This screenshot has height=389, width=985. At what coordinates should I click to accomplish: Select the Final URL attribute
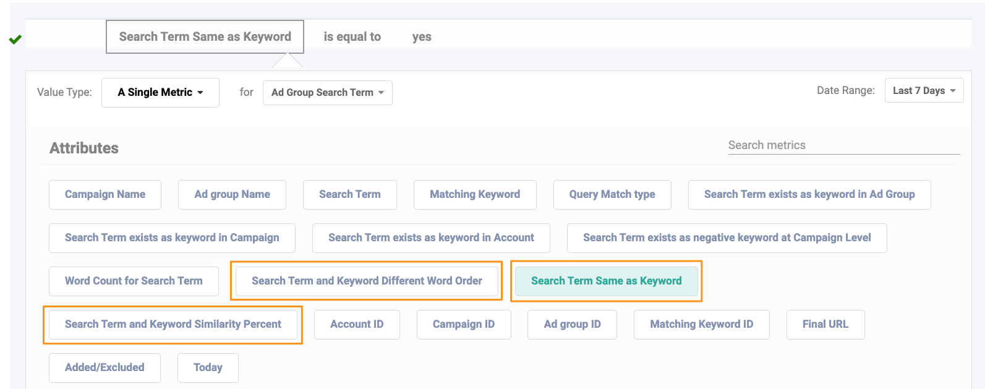coord(825,325)
